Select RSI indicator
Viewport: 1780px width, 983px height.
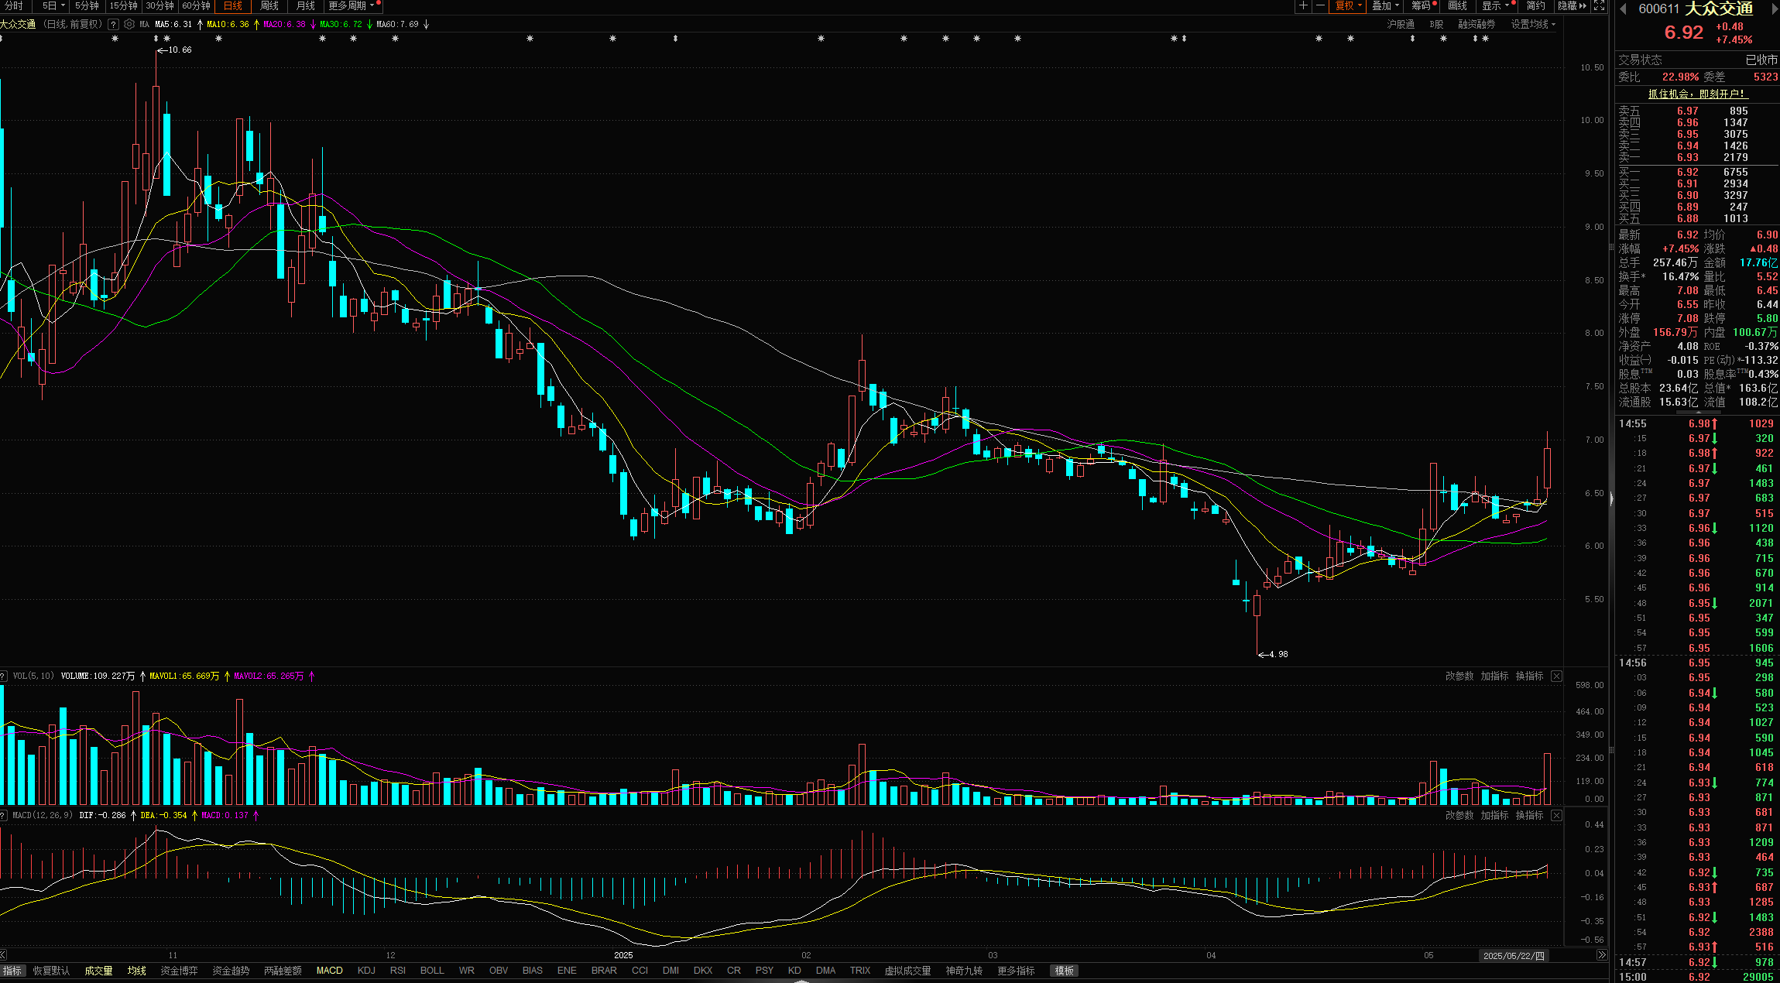point(398,971)
